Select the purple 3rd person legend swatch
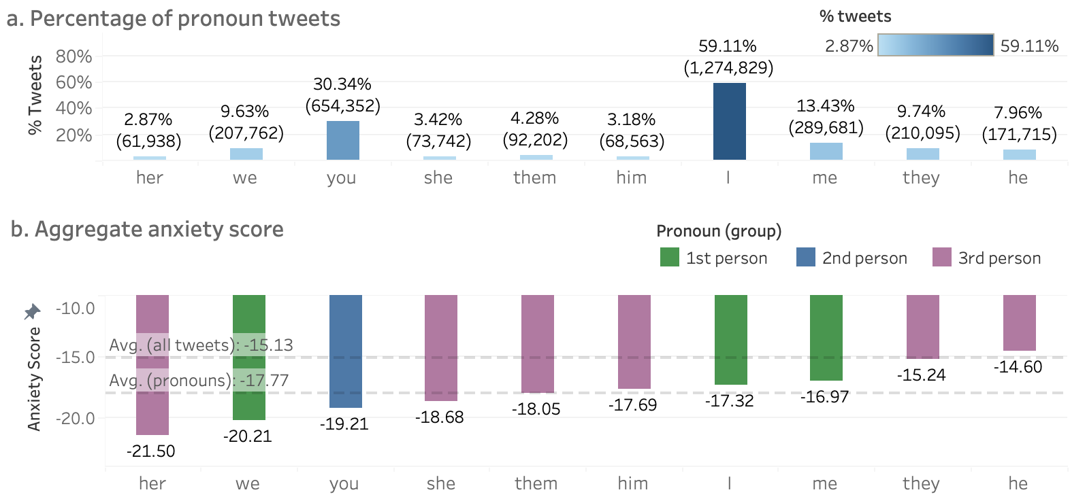 tap(942, 258)
